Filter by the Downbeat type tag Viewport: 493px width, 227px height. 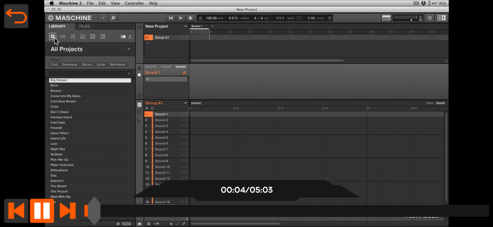coord(70,64)
